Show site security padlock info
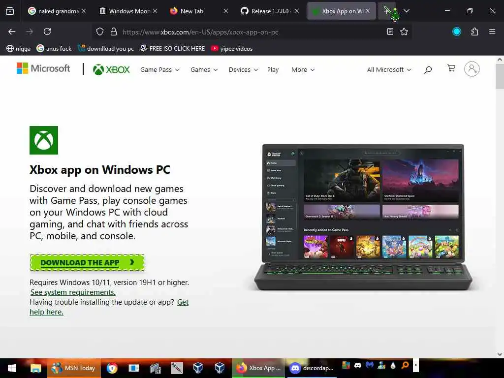The width and height of the screenshot is (504, 378). (x=114, y=32)
